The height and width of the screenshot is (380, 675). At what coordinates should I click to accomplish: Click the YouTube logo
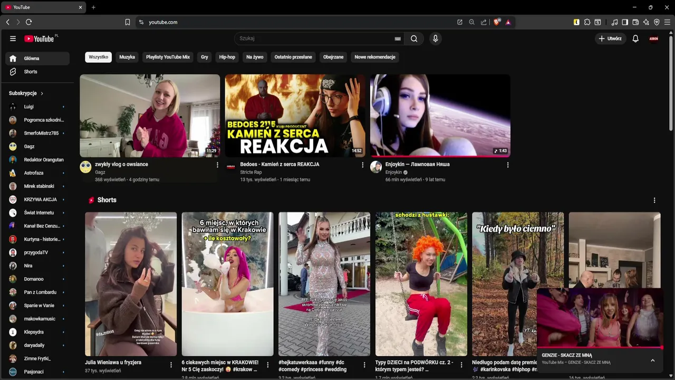[39, 39]
